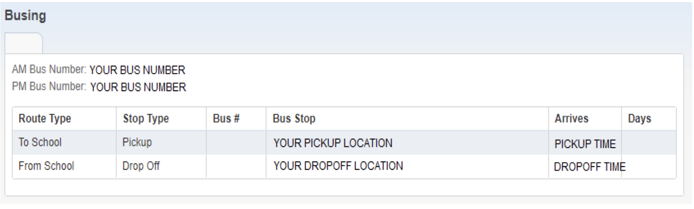The image size is (694, 209).
Task: Select YOUR PICKUP LOCATION bus stop cell
Action: [x=333, y=143]
